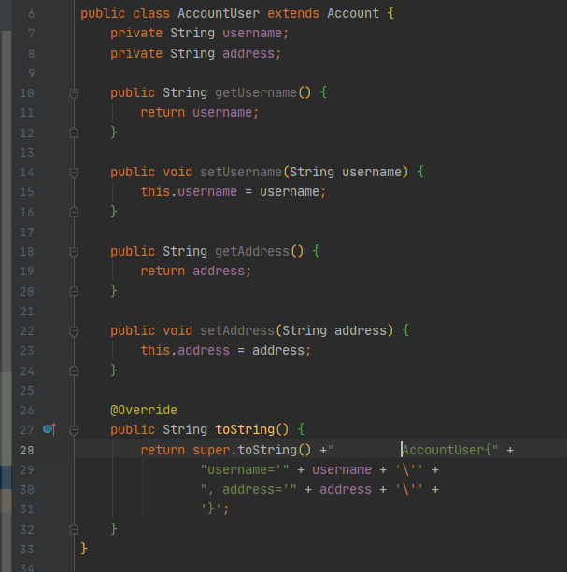Viewport: 567px width, 572px height.
Task: Click the String address parameter in setAddress
Action: (x=334, y=330)
